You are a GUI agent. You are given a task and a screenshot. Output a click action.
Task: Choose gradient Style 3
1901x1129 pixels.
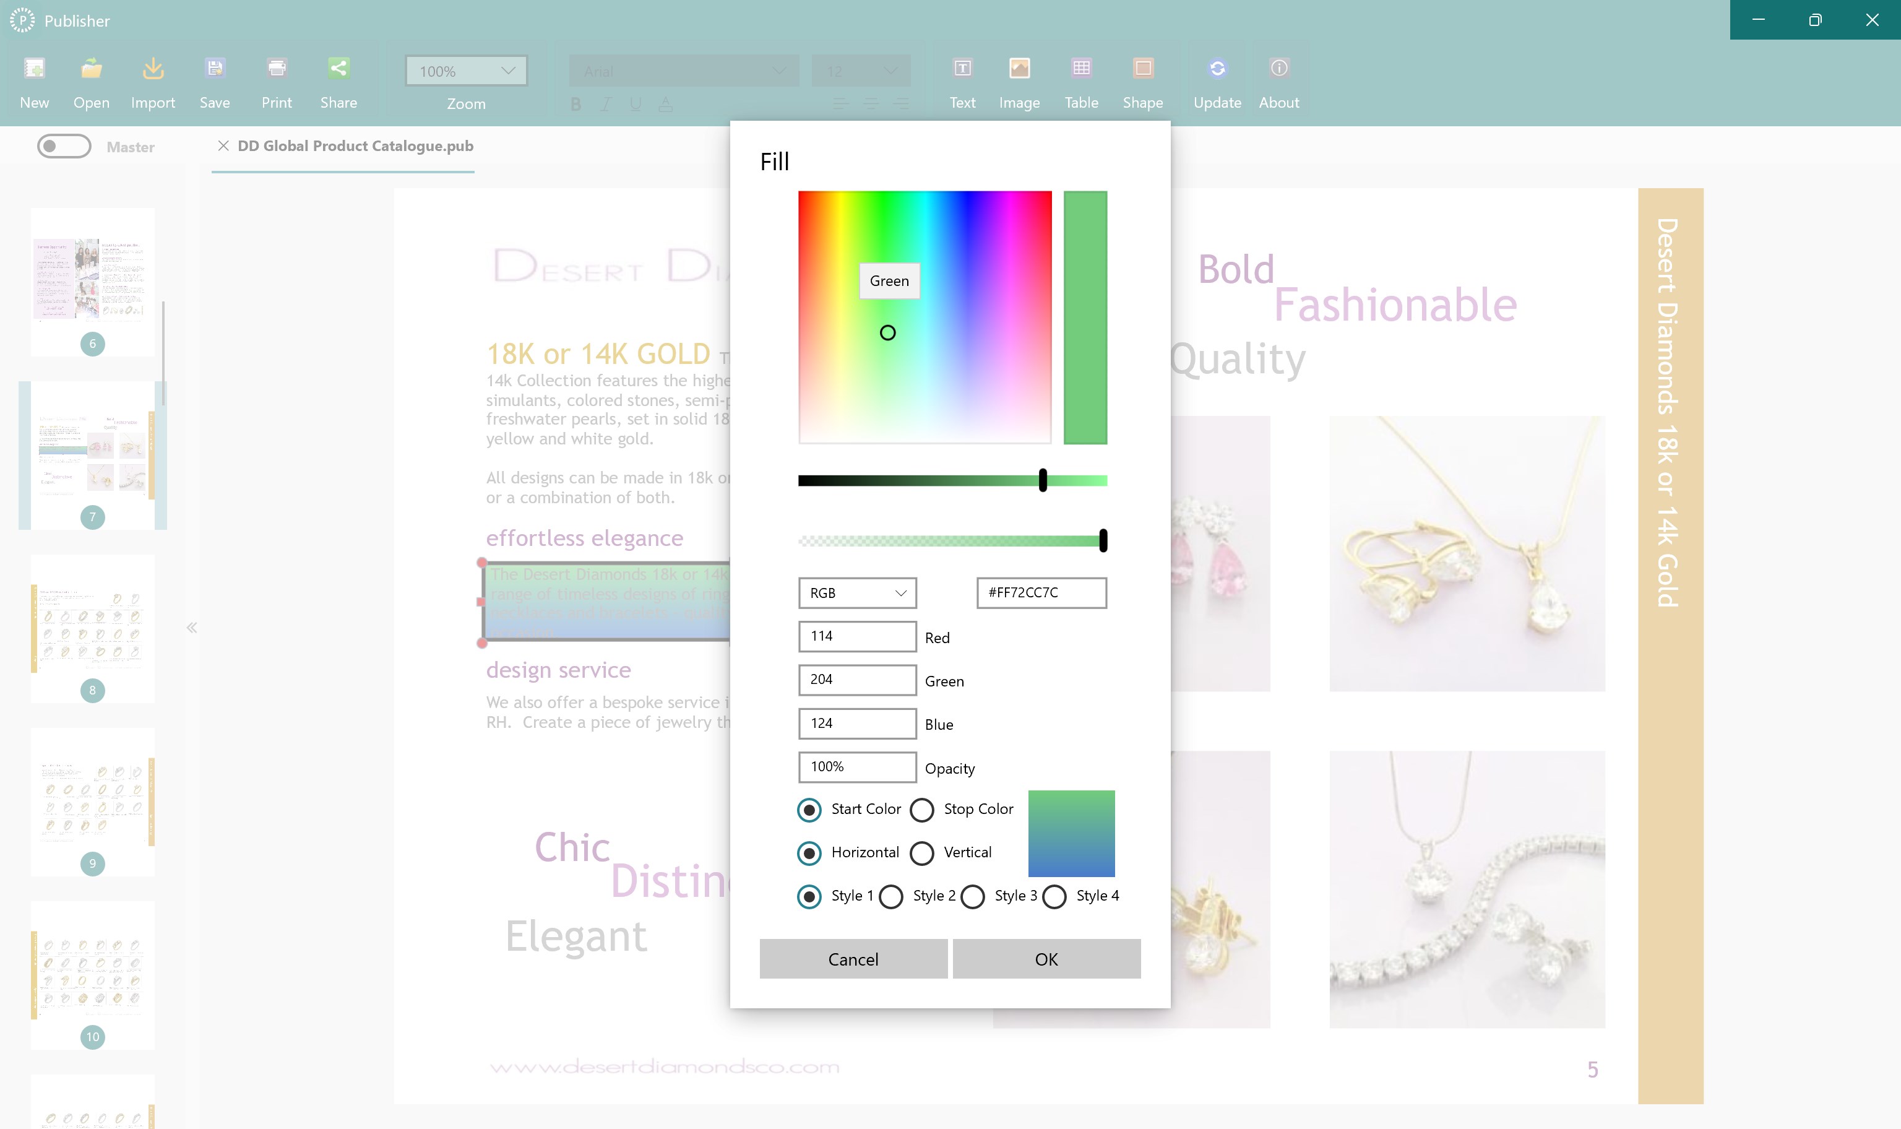point(973,898)
